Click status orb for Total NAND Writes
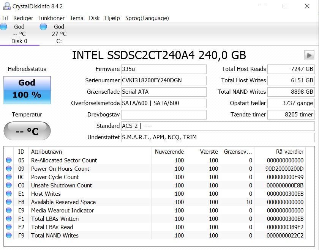 9,235
